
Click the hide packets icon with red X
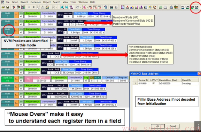pos(84,7)
